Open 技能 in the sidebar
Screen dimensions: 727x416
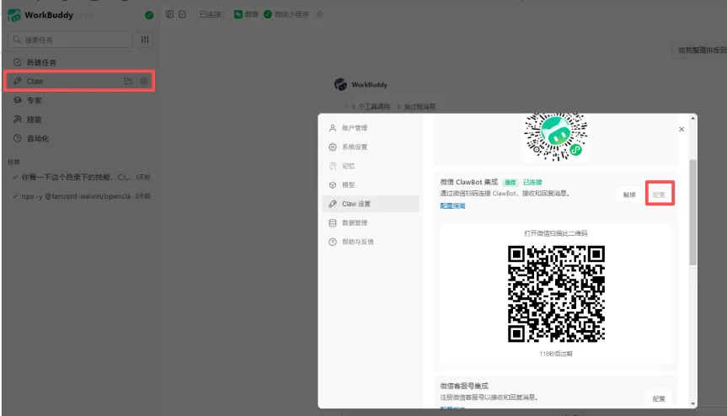coord(79,119)
